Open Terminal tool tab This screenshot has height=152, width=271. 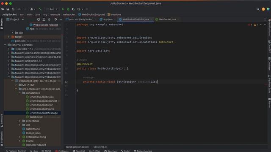[x=79, y=151]
